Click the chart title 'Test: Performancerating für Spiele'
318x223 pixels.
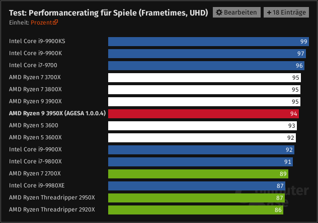point(73,13)
